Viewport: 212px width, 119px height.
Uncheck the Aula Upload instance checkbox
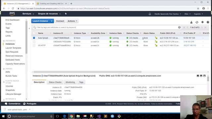tap(34, 38)
